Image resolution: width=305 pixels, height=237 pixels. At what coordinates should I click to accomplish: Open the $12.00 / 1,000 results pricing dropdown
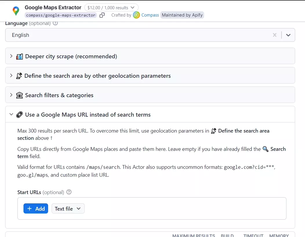[111, 8]
